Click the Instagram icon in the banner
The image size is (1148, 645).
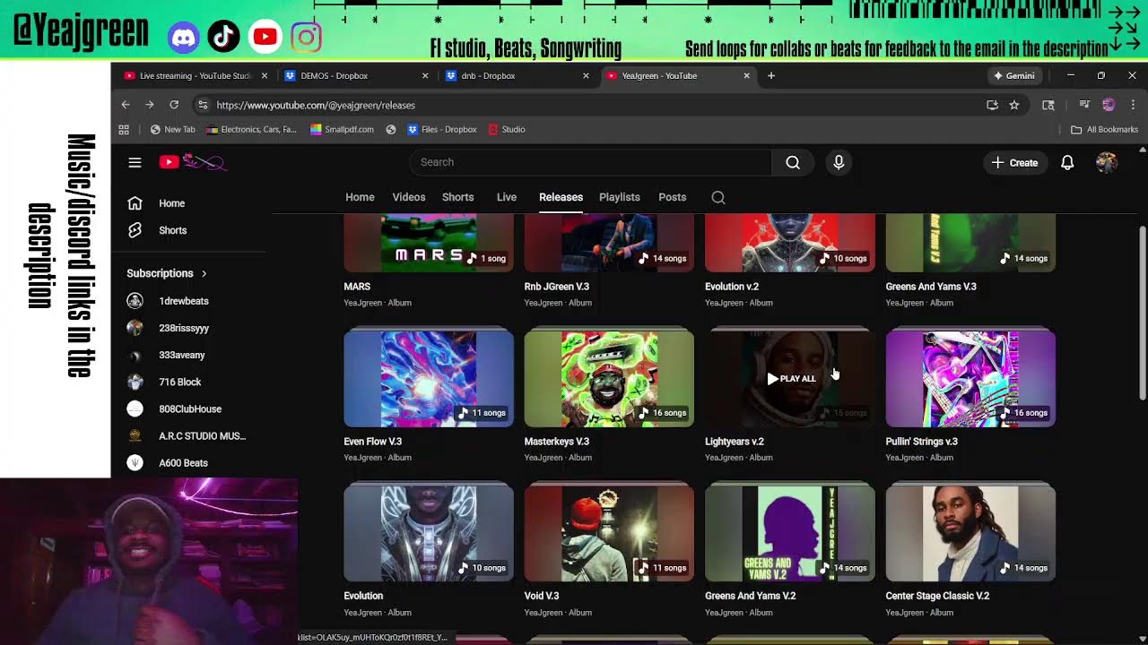306,37
